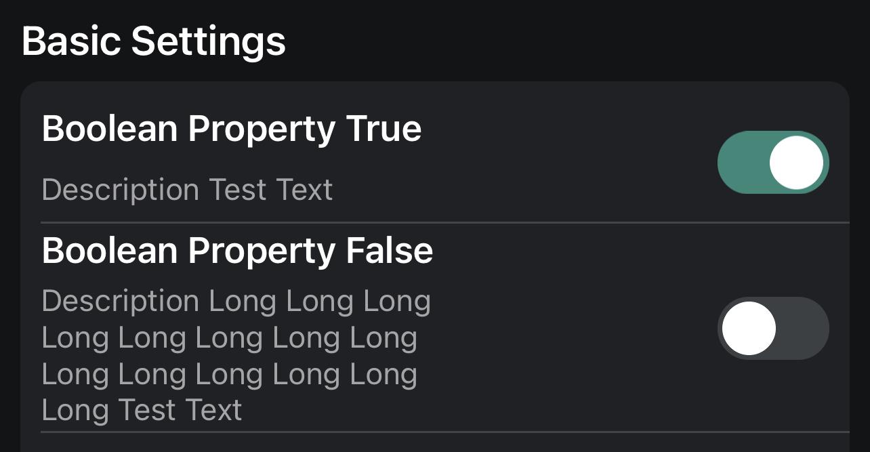Select the Boolean Property True title
Screen dimensions: 870x452
tap(232, 128)
